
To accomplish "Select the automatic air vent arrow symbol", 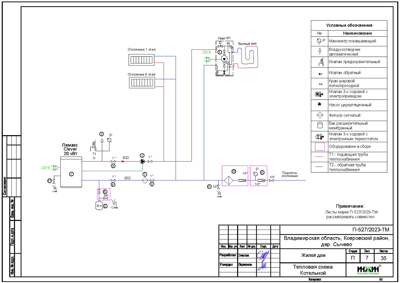I will click(x=102, y=141).
